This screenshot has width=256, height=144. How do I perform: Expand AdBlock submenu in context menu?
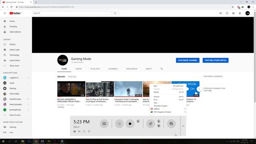(x=168, y=109)
